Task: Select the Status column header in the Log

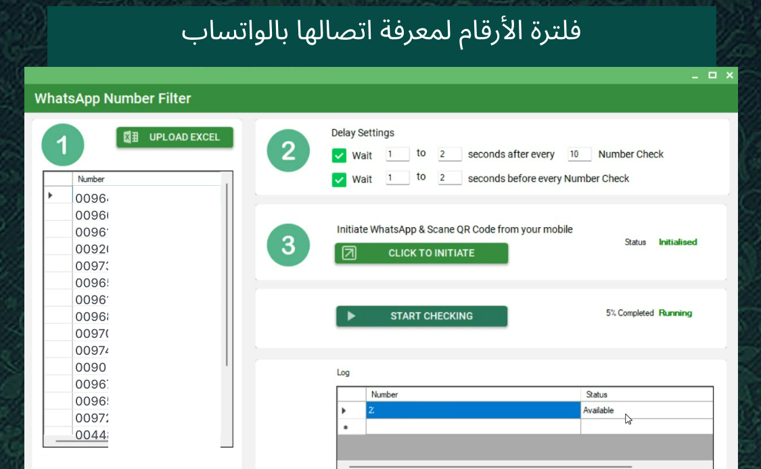Action: [647, 394]
